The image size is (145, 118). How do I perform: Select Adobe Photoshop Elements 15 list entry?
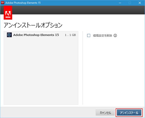41,35
